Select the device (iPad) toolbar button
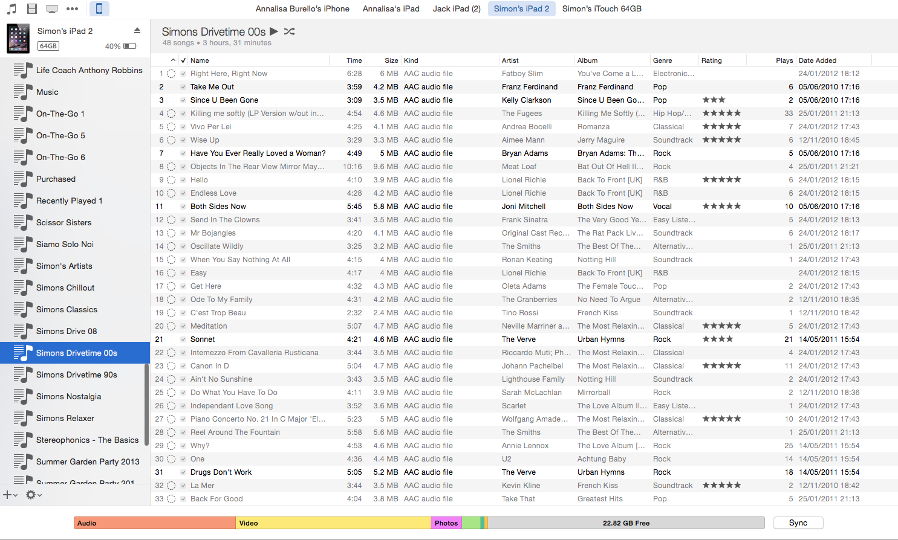Image resolution: width=898 pixels, height=540 pixels. point(99,8)
